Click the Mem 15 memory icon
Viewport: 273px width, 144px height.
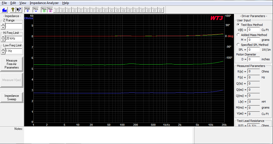point(130,10)
